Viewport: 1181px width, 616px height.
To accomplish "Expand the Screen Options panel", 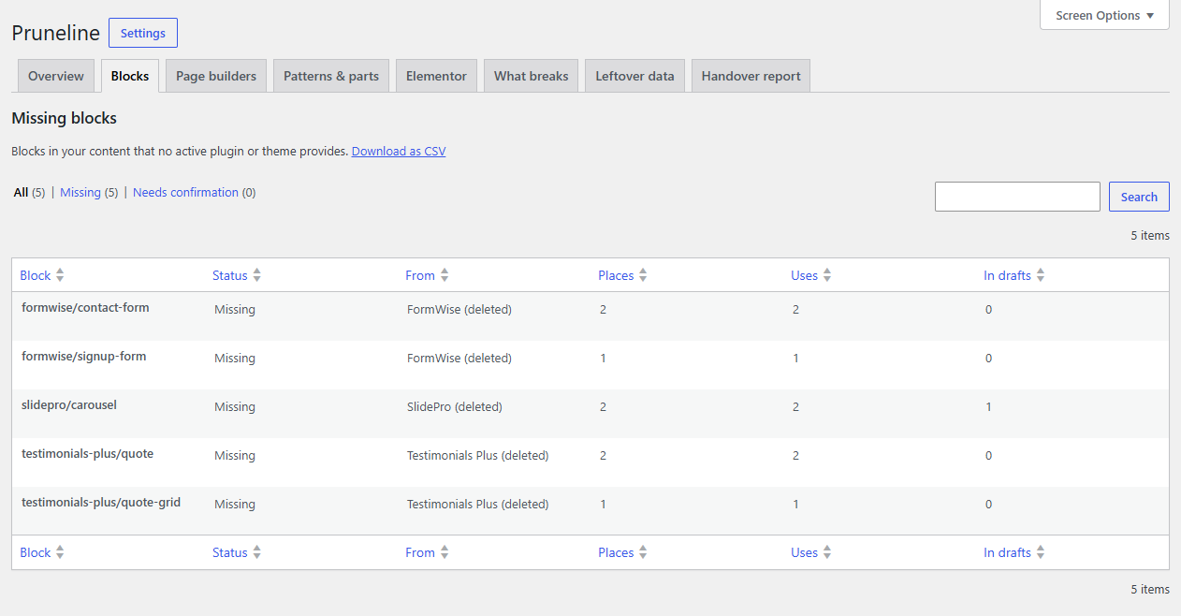I will tap(1104, 15).
